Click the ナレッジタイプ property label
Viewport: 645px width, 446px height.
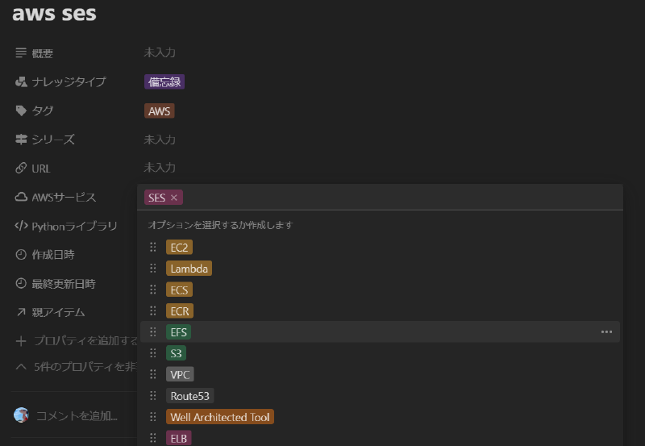[x=69, y=82]
